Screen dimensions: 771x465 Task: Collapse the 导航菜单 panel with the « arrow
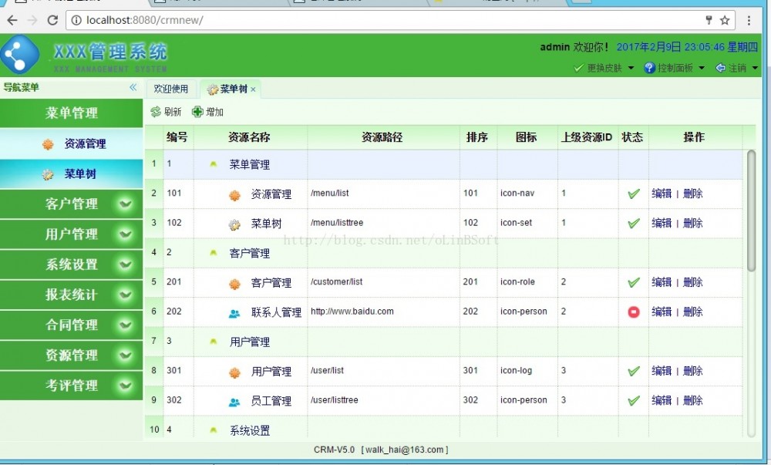133,87
